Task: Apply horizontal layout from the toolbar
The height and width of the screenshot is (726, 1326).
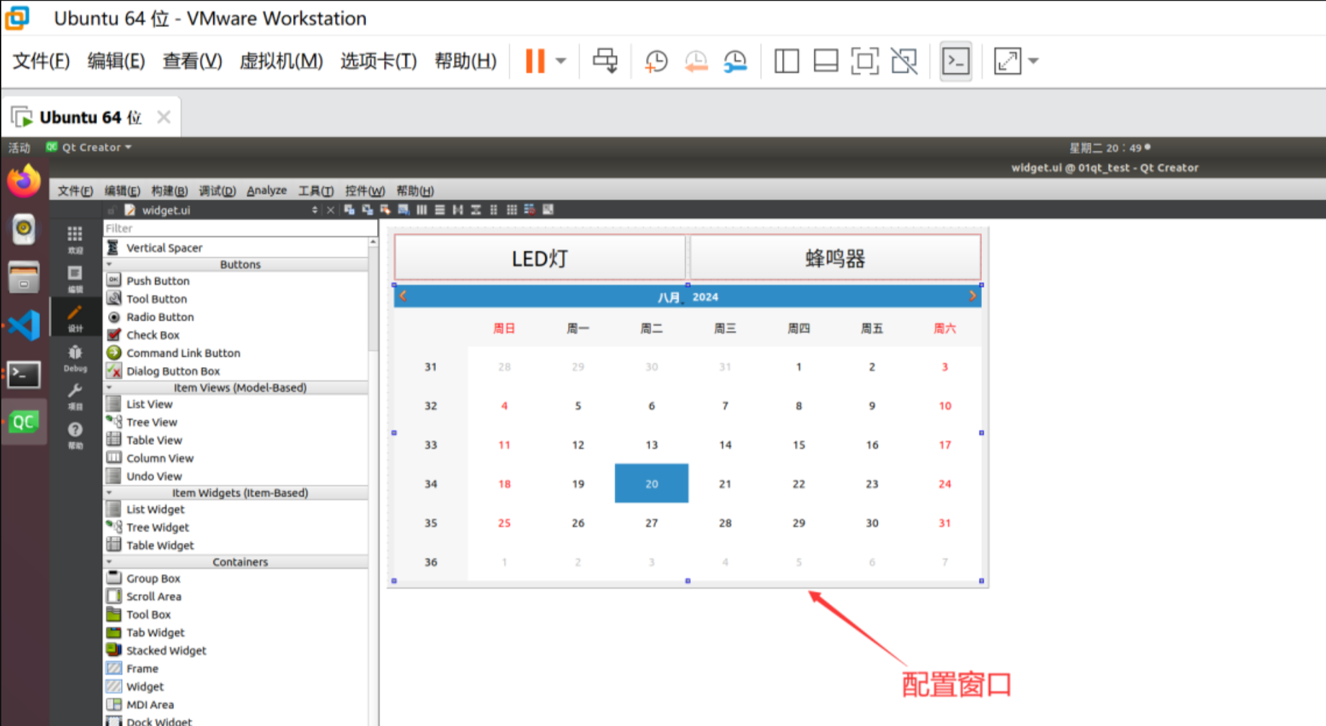Action: click(422, 210)
